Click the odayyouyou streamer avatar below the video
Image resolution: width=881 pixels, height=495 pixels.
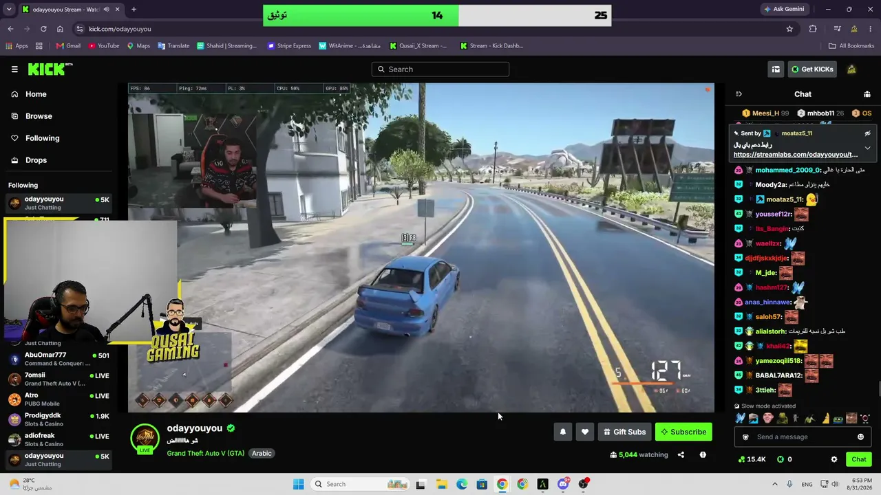(x=145, y=438)
